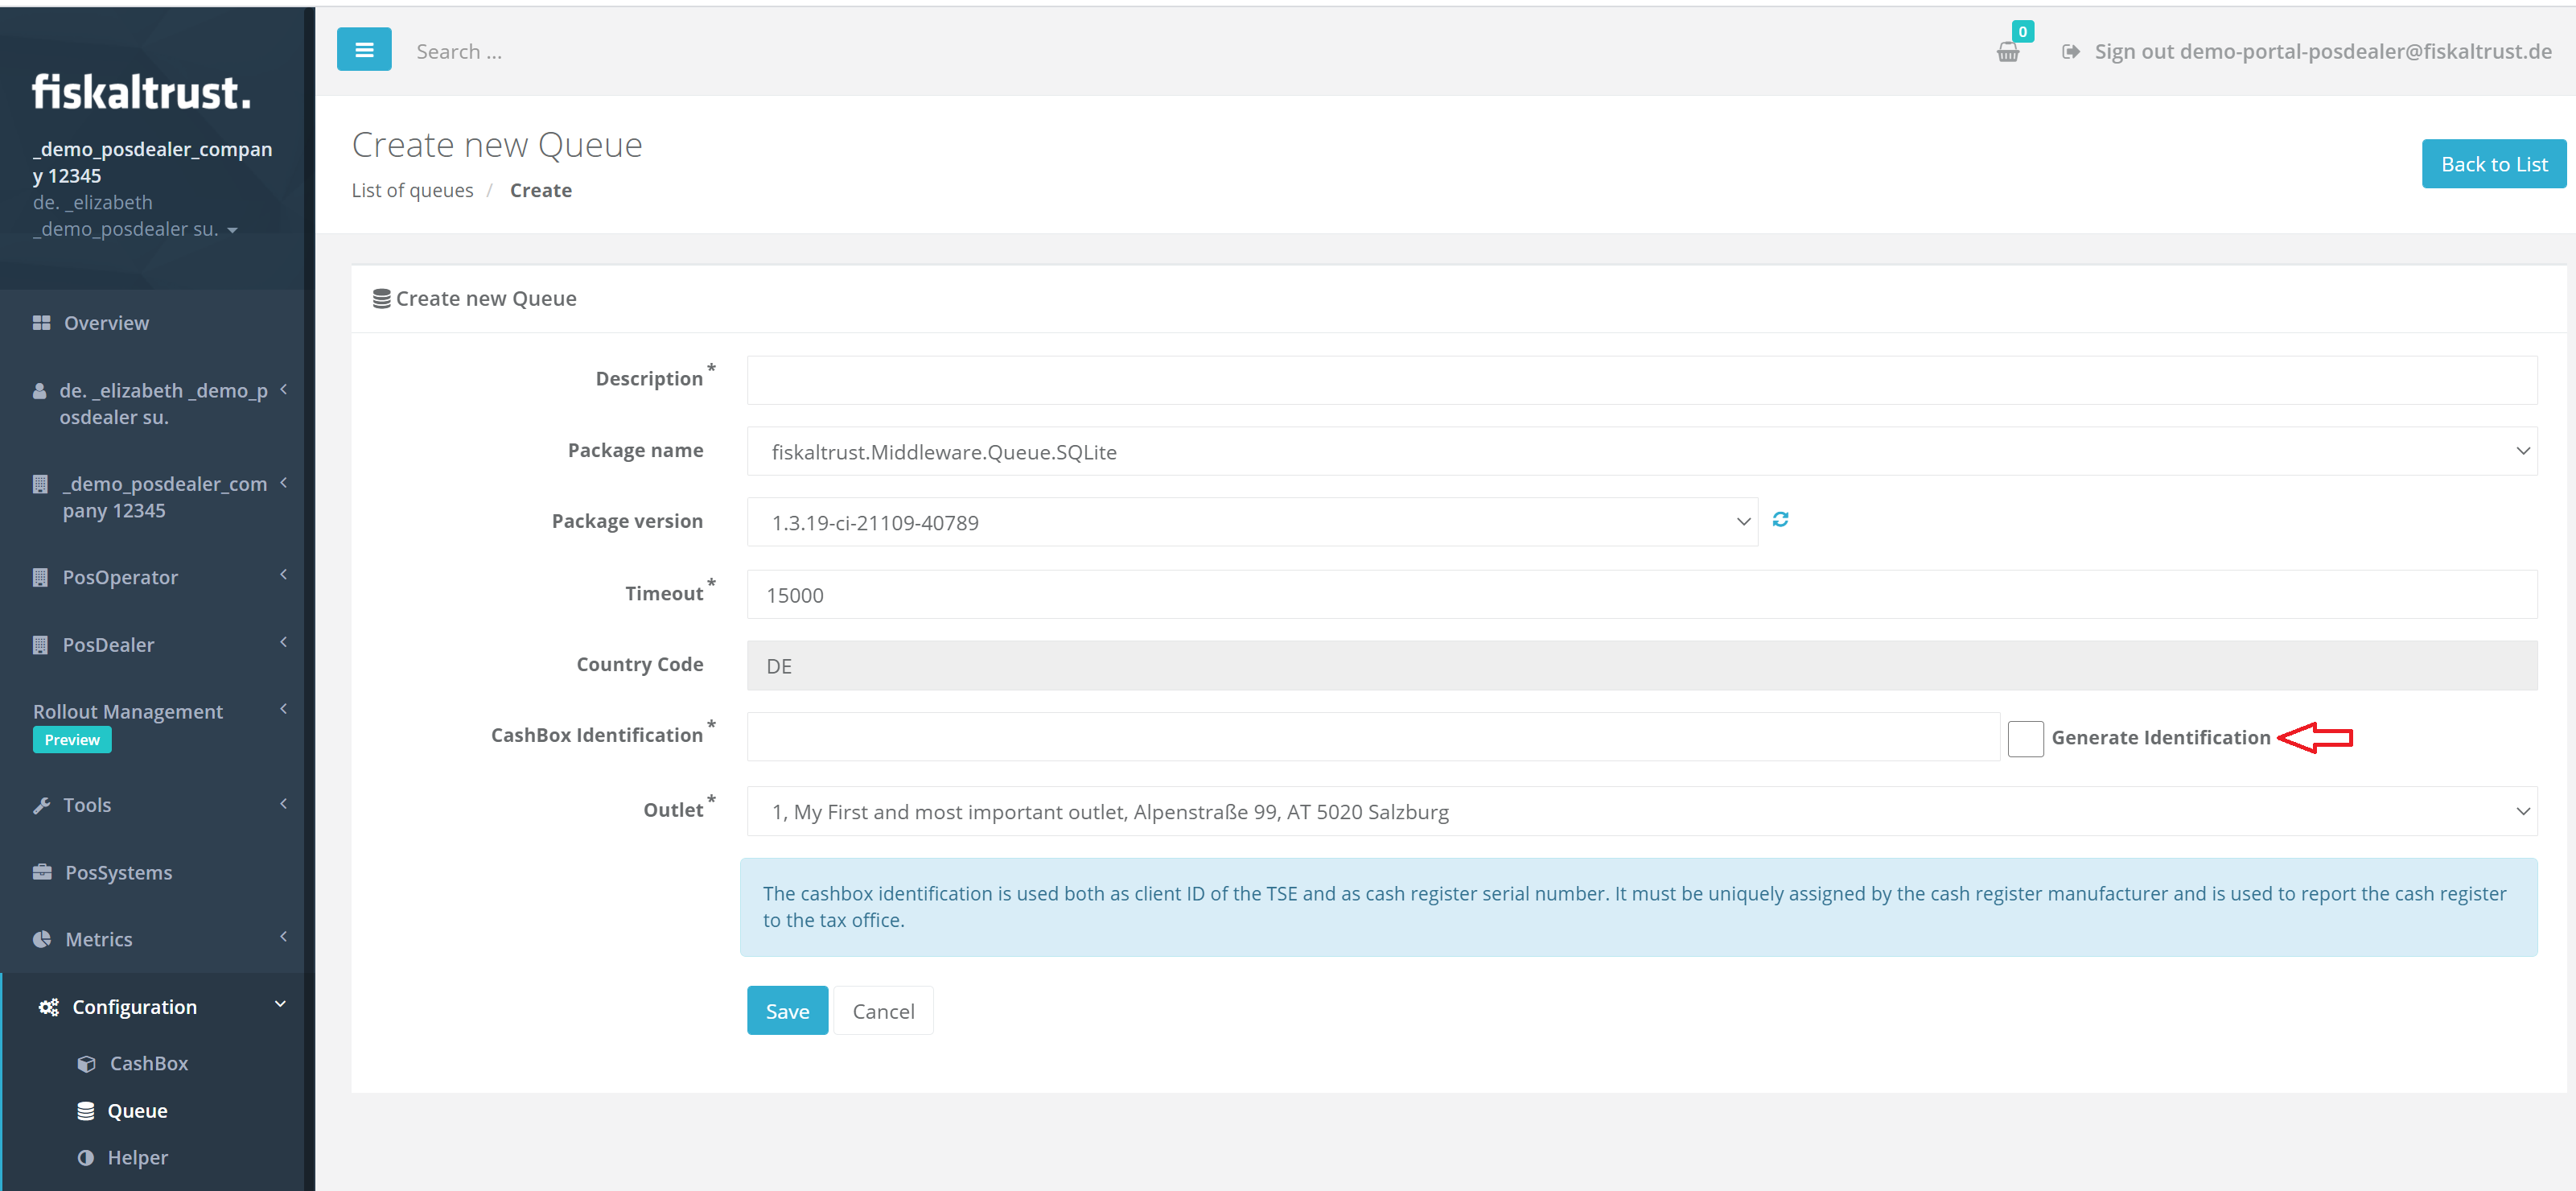Click the Save button
This screenshot has width=2576, height=1191.
pos(787,1011)
